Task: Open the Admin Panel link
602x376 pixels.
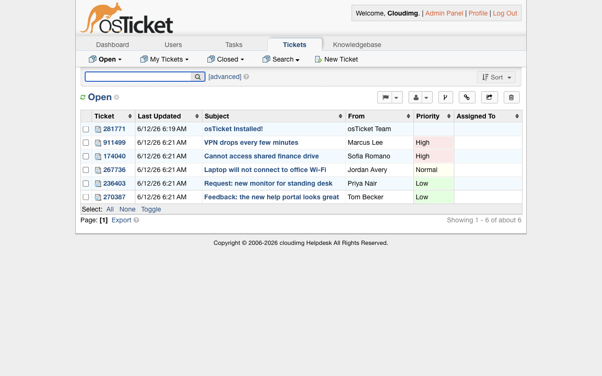Action: (x=444, y=13)
